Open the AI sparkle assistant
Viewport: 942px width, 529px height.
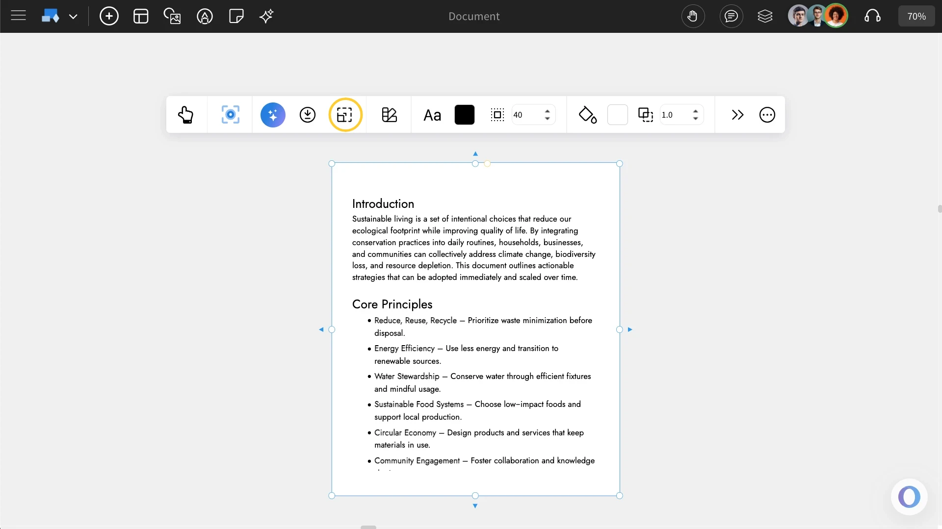(266, 16)
